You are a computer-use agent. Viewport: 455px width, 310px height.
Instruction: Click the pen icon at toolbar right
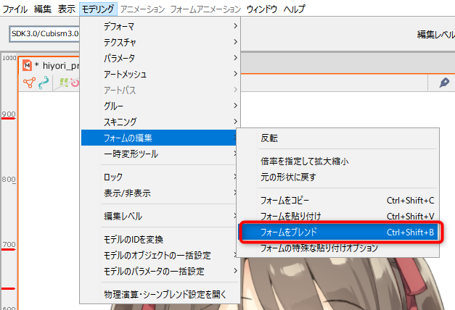(x=444, y=83)
